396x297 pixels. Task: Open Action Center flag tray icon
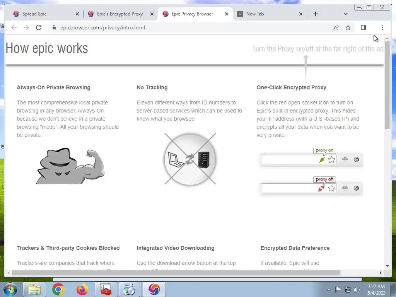coord(338,290)
